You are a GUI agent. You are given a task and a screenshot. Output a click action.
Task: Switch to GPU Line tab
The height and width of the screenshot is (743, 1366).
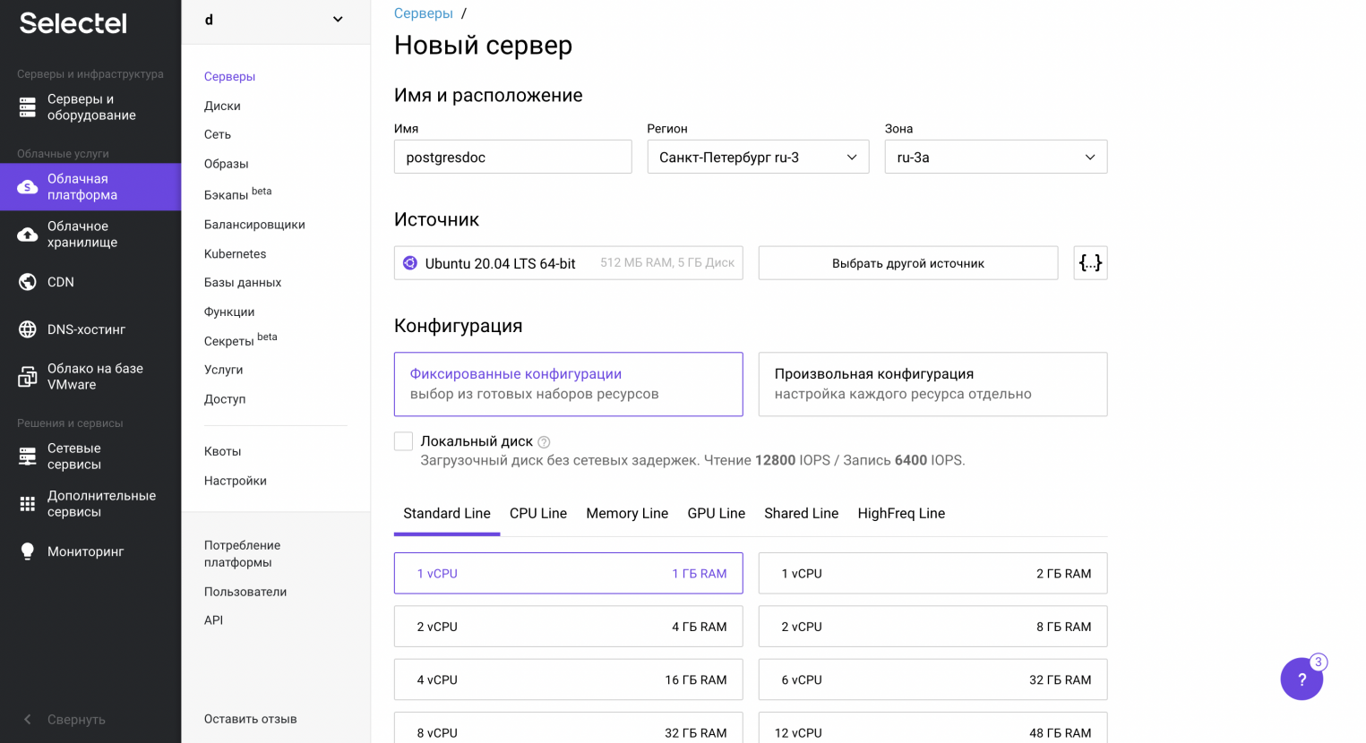coord(717,514)
